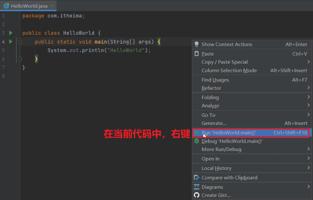Click the Diagrams icon in context menu
This screenshot has width=313, height=200.
coord(197,187)
